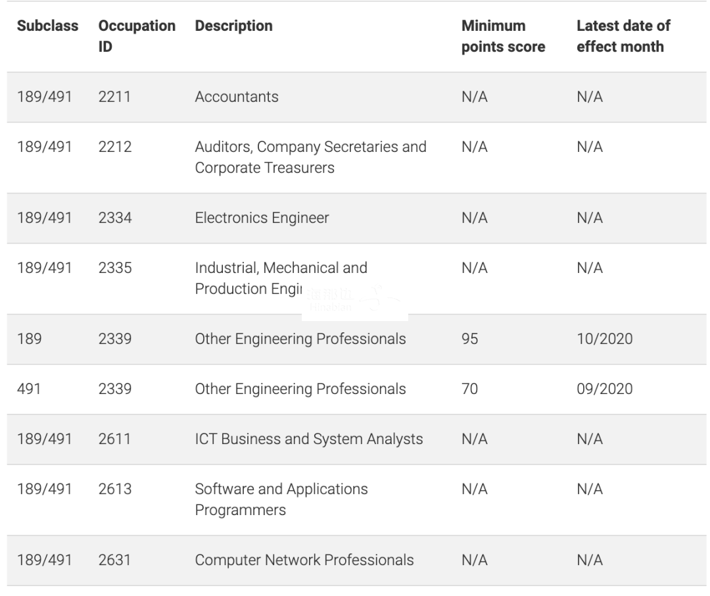Viewport: 710px width, 596px height.
Task: Select the Accountants description cell
Action: tap(237, 97)
